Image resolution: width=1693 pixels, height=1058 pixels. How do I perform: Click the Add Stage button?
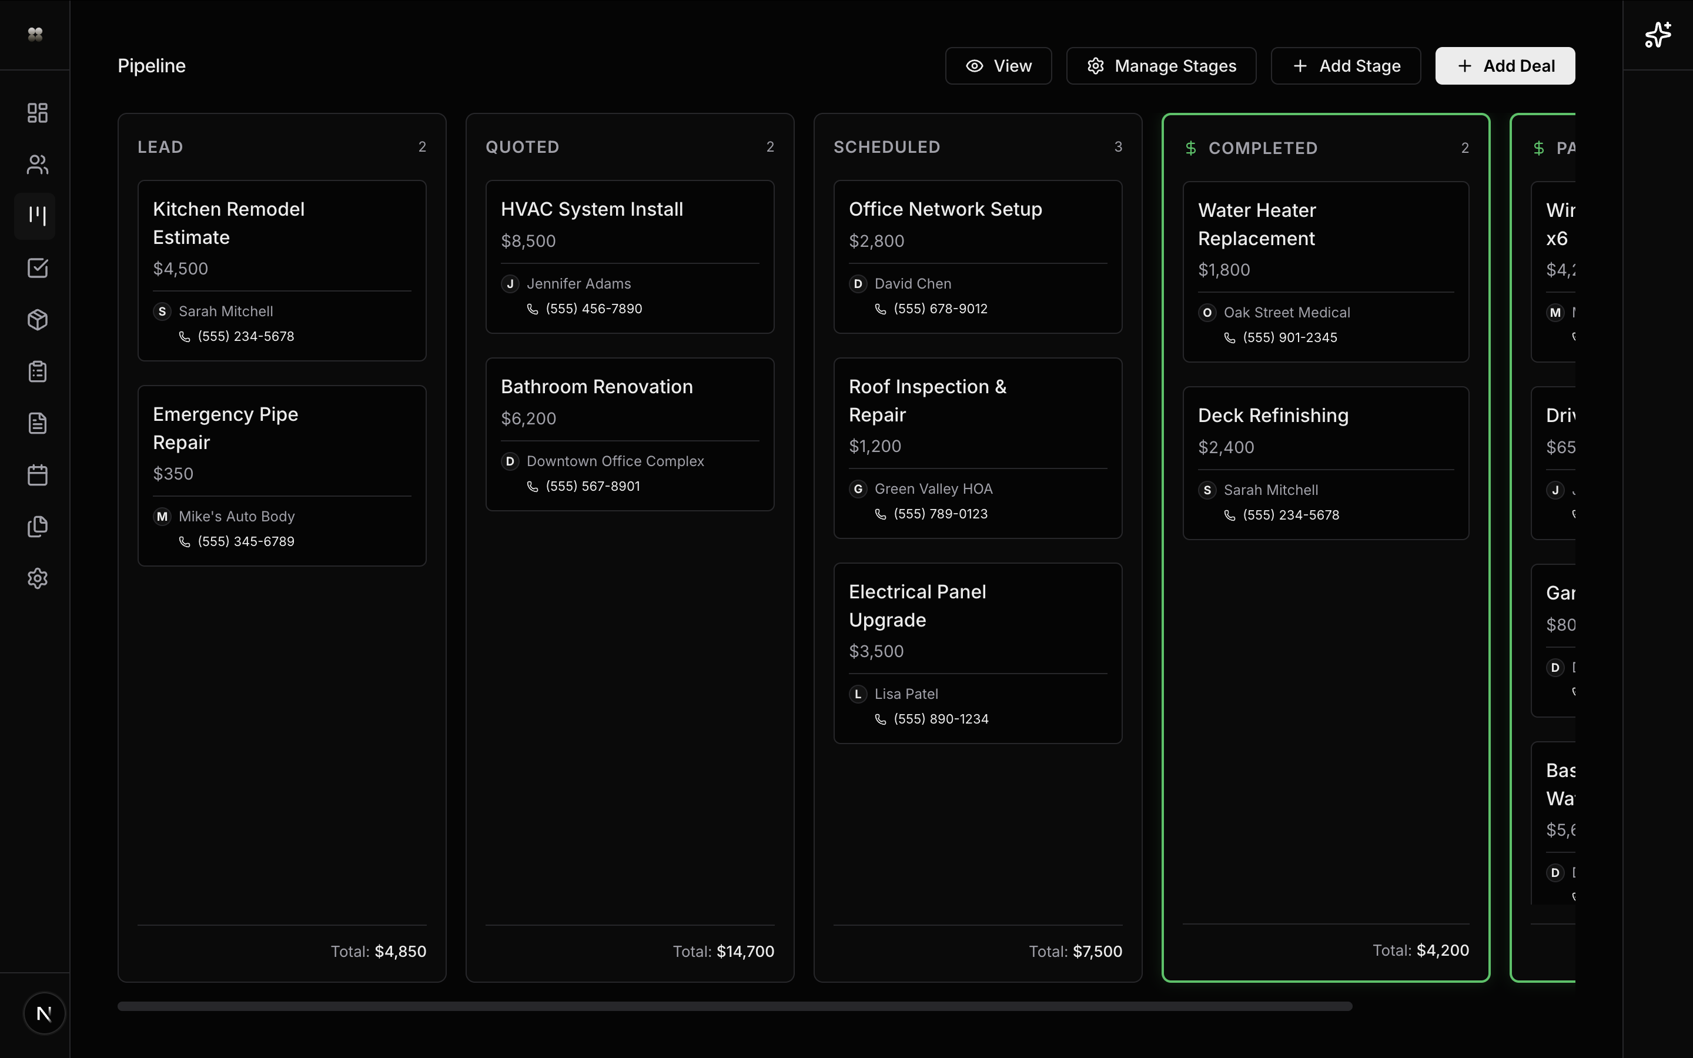(1346, 66)
